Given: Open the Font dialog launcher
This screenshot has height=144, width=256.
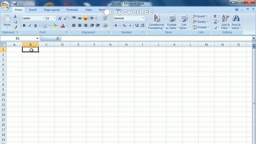Looking at the screenshot, I should point(67,32).
